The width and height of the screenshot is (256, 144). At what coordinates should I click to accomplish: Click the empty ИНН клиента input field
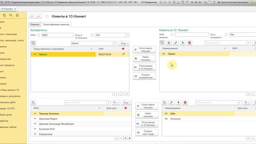(x=192, y=34)
